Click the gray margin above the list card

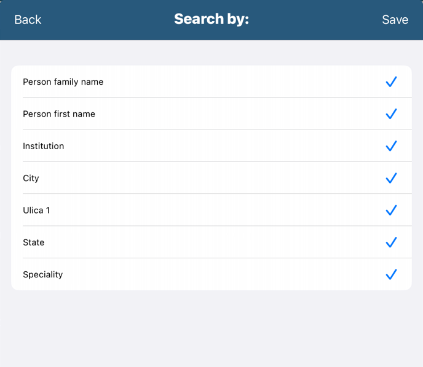pos(211,53)
